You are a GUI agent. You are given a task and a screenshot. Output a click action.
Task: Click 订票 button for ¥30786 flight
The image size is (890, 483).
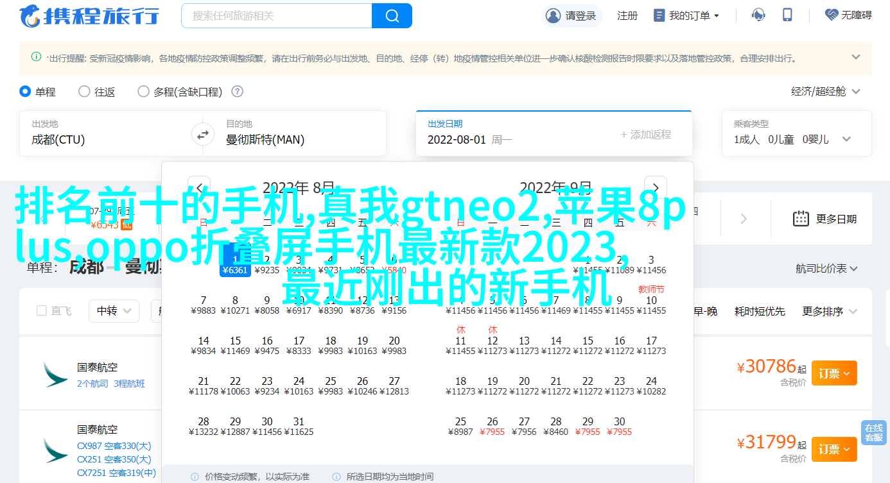point(833,373)
